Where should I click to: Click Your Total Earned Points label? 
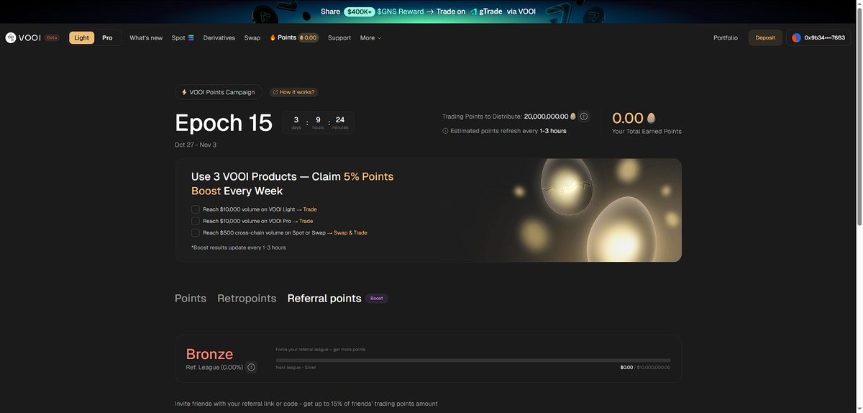coord(647,131)
